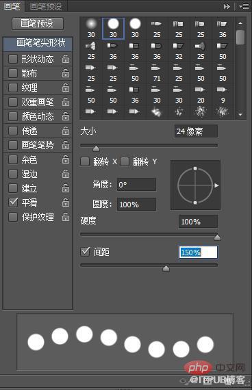The height and width of the screenshot is (390, 252).
Task: Select the soft round 30 brush tip
Action: (x=91, y=28)
